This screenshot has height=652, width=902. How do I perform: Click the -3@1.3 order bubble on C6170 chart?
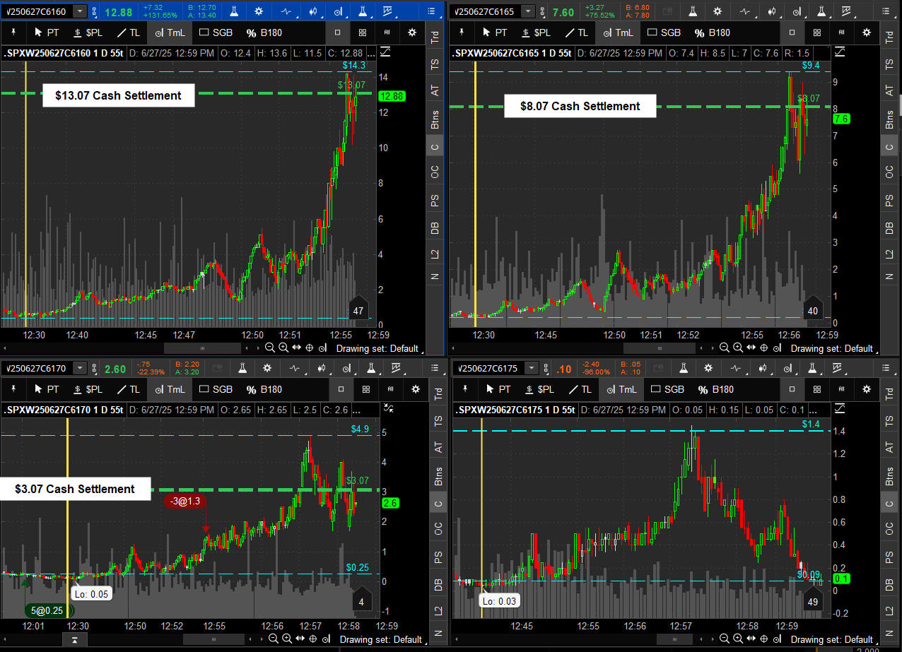point(186,501)
